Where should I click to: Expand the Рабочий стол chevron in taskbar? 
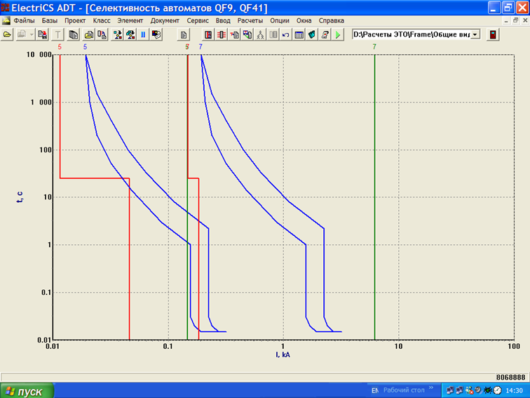[x=431, y=388]
